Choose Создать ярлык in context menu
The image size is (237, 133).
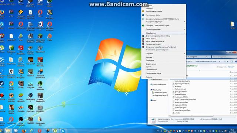(151, 64)
